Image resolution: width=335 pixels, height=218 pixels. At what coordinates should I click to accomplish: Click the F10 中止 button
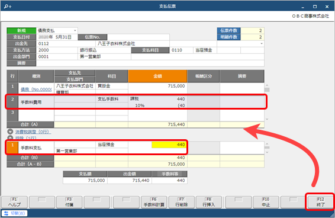coord(266,202)
